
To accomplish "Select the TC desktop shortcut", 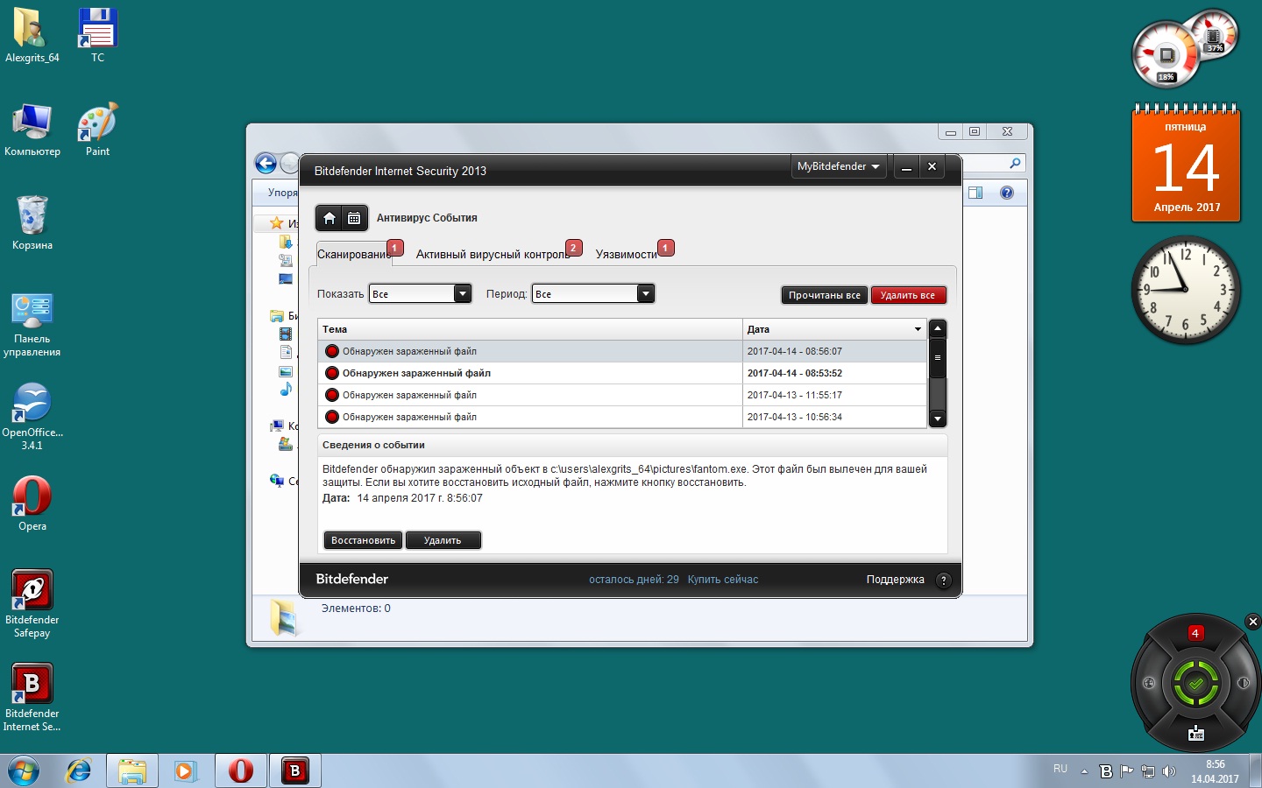I will click(x=97, y=36).
